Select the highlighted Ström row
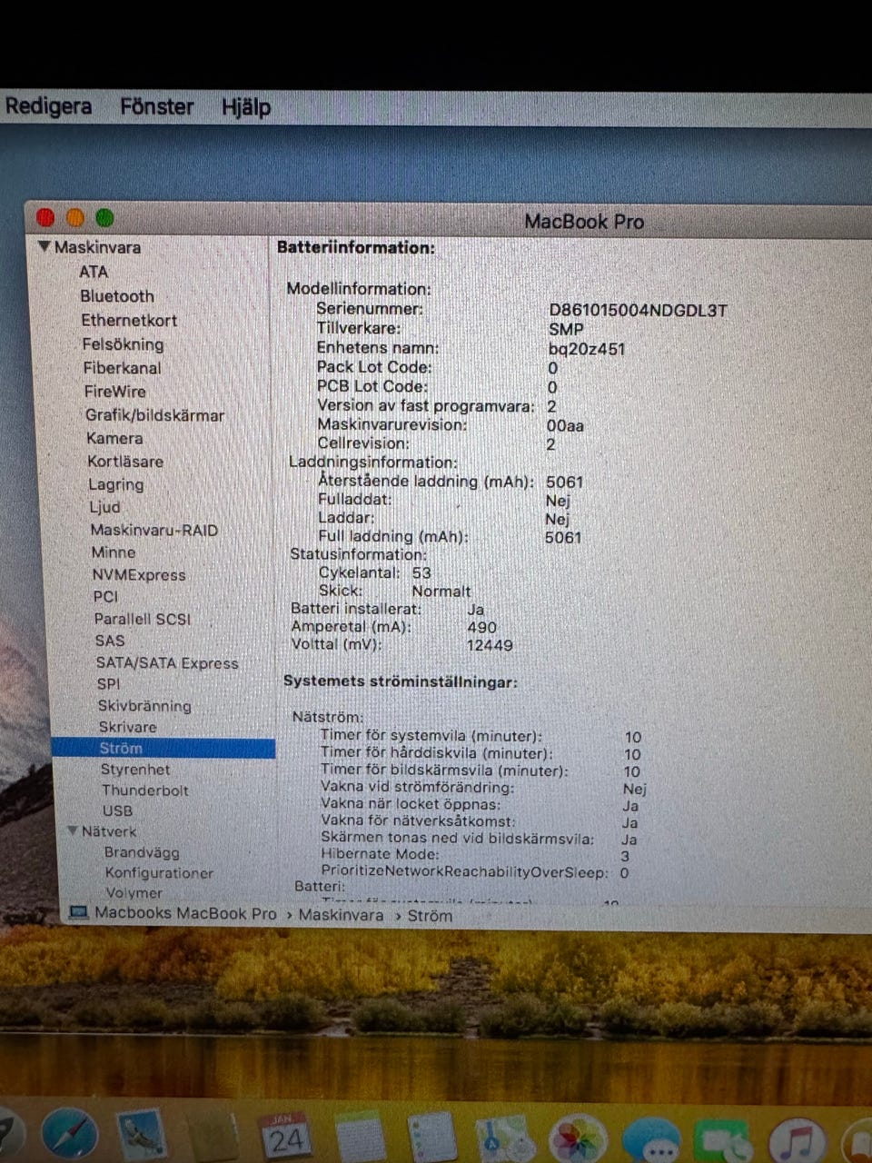Viewport: 872px width, 1163px height. pyautogui.click(x=163, y=749)
